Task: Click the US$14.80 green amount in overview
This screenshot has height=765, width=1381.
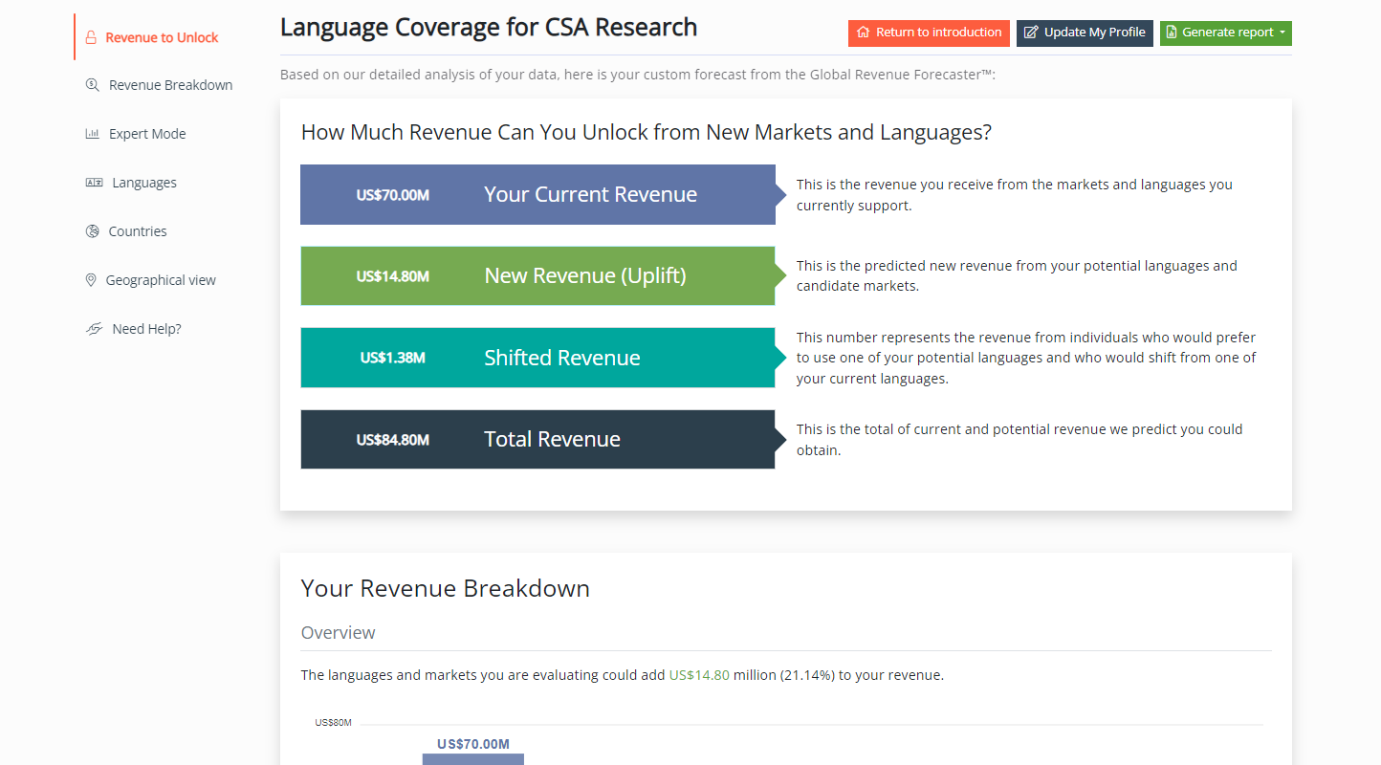Action: click(x=698, y=675)
